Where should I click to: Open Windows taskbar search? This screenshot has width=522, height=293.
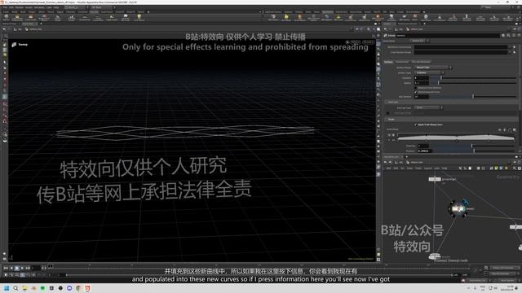pos(15,288)
